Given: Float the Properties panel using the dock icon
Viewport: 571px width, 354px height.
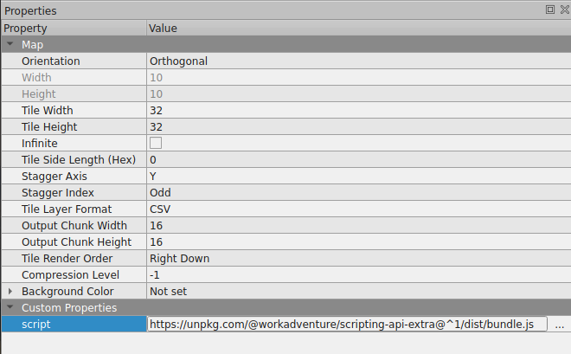Looking at the screenshot, I should click(550, 10).
